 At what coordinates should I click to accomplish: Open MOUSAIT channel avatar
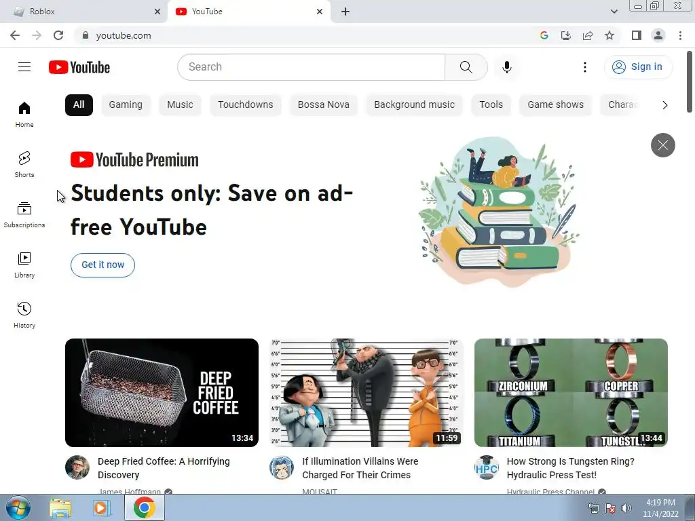click(282, 467)
